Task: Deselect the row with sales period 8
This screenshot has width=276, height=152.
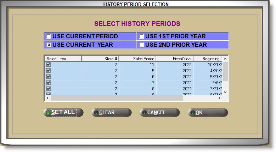Action: [48, 89]
